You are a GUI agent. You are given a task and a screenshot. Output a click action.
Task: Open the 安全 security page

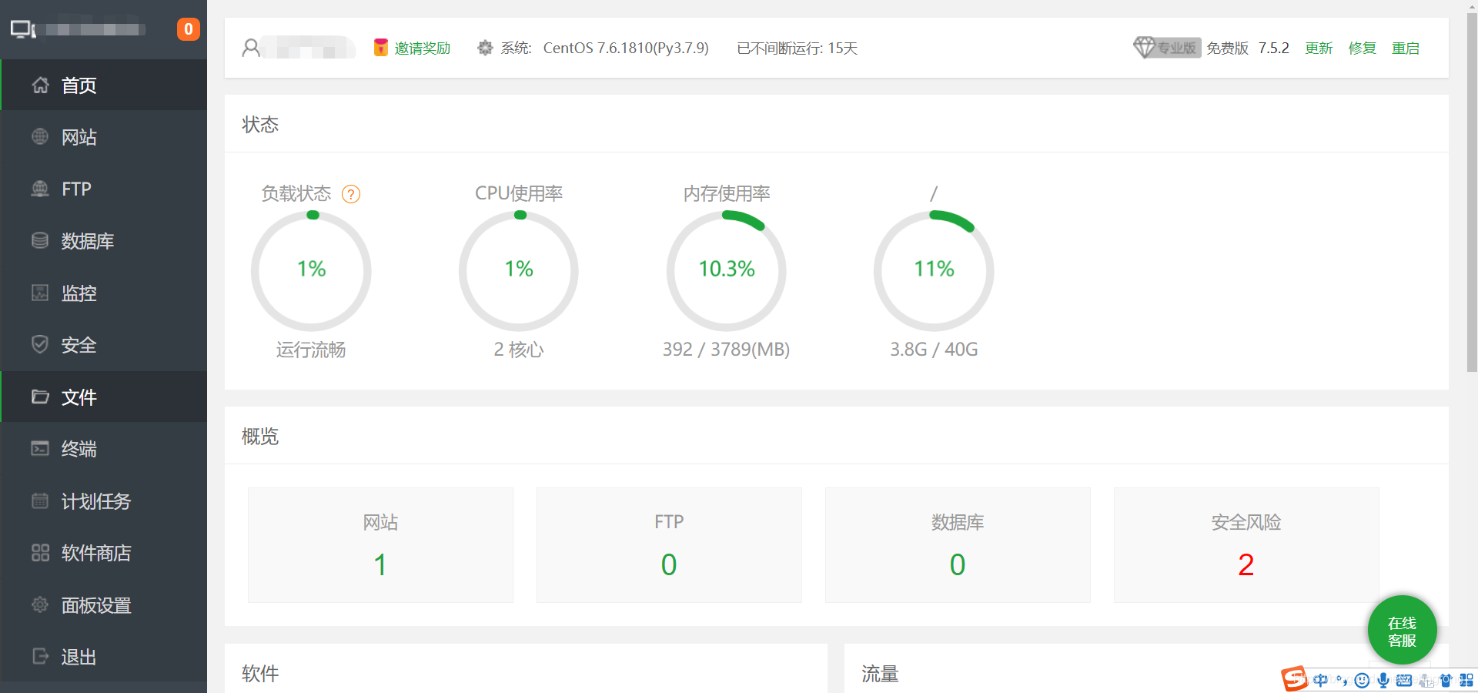104,345
